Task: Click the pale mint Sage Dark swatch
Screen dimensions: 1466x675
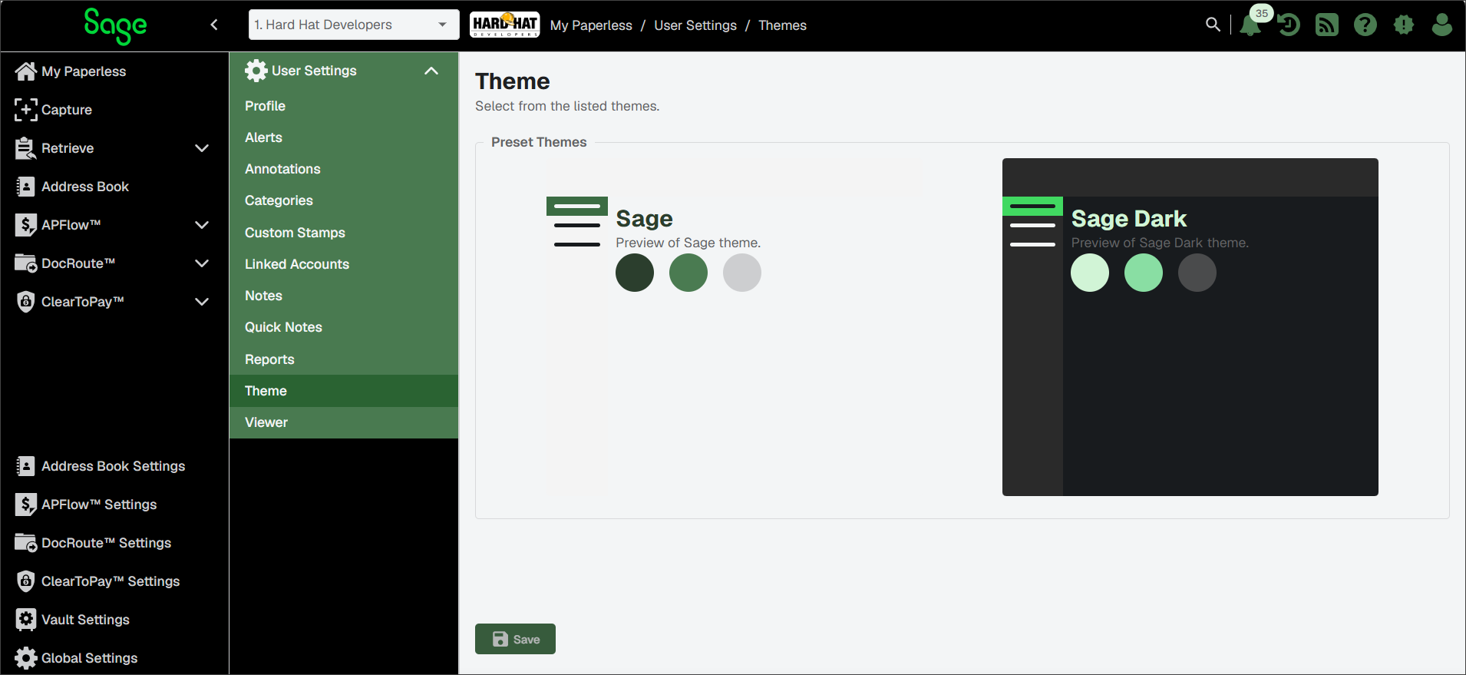Action: pyautogui.click(x=1090, y=273)
